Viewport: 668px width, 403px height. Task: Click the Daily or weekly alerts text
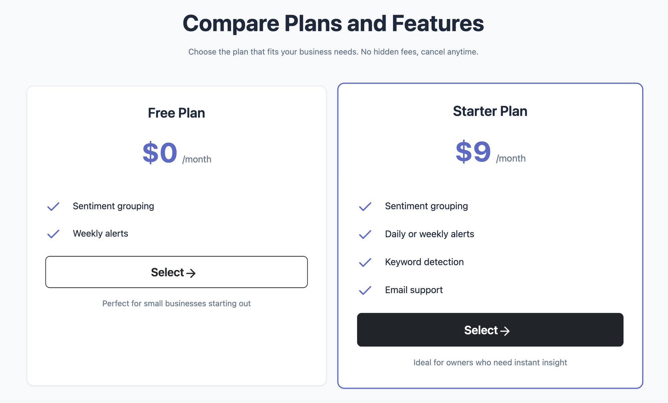(429, 234)
